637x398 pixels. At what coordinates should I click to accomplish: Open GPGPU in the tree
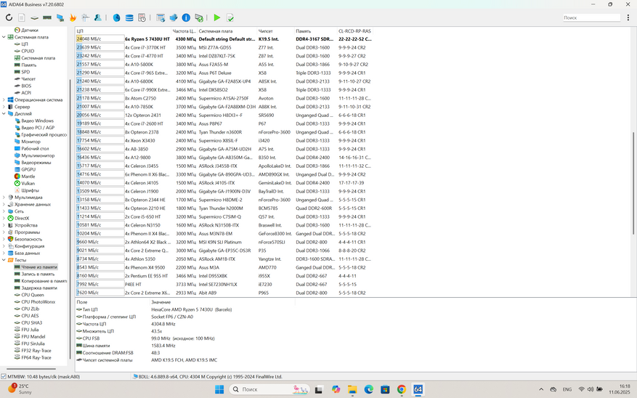tap(28, 169)
